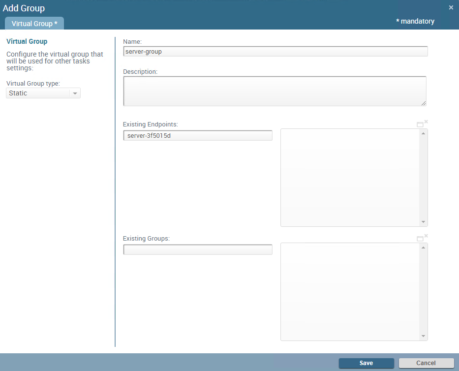459x371 pixels.
Task: Click the groups list scrollbar track
Action: pos(424,291)
